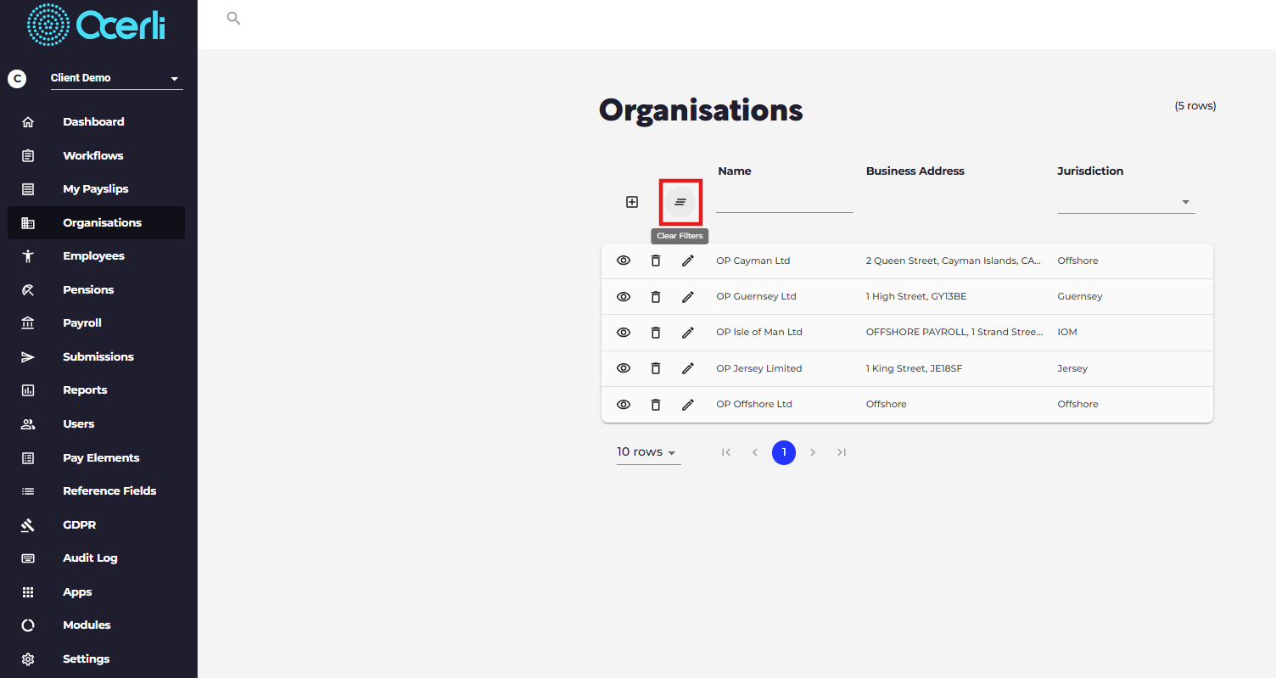Go to last page of results
This screenshot has height=678, width=1276.
coord(842,452)
